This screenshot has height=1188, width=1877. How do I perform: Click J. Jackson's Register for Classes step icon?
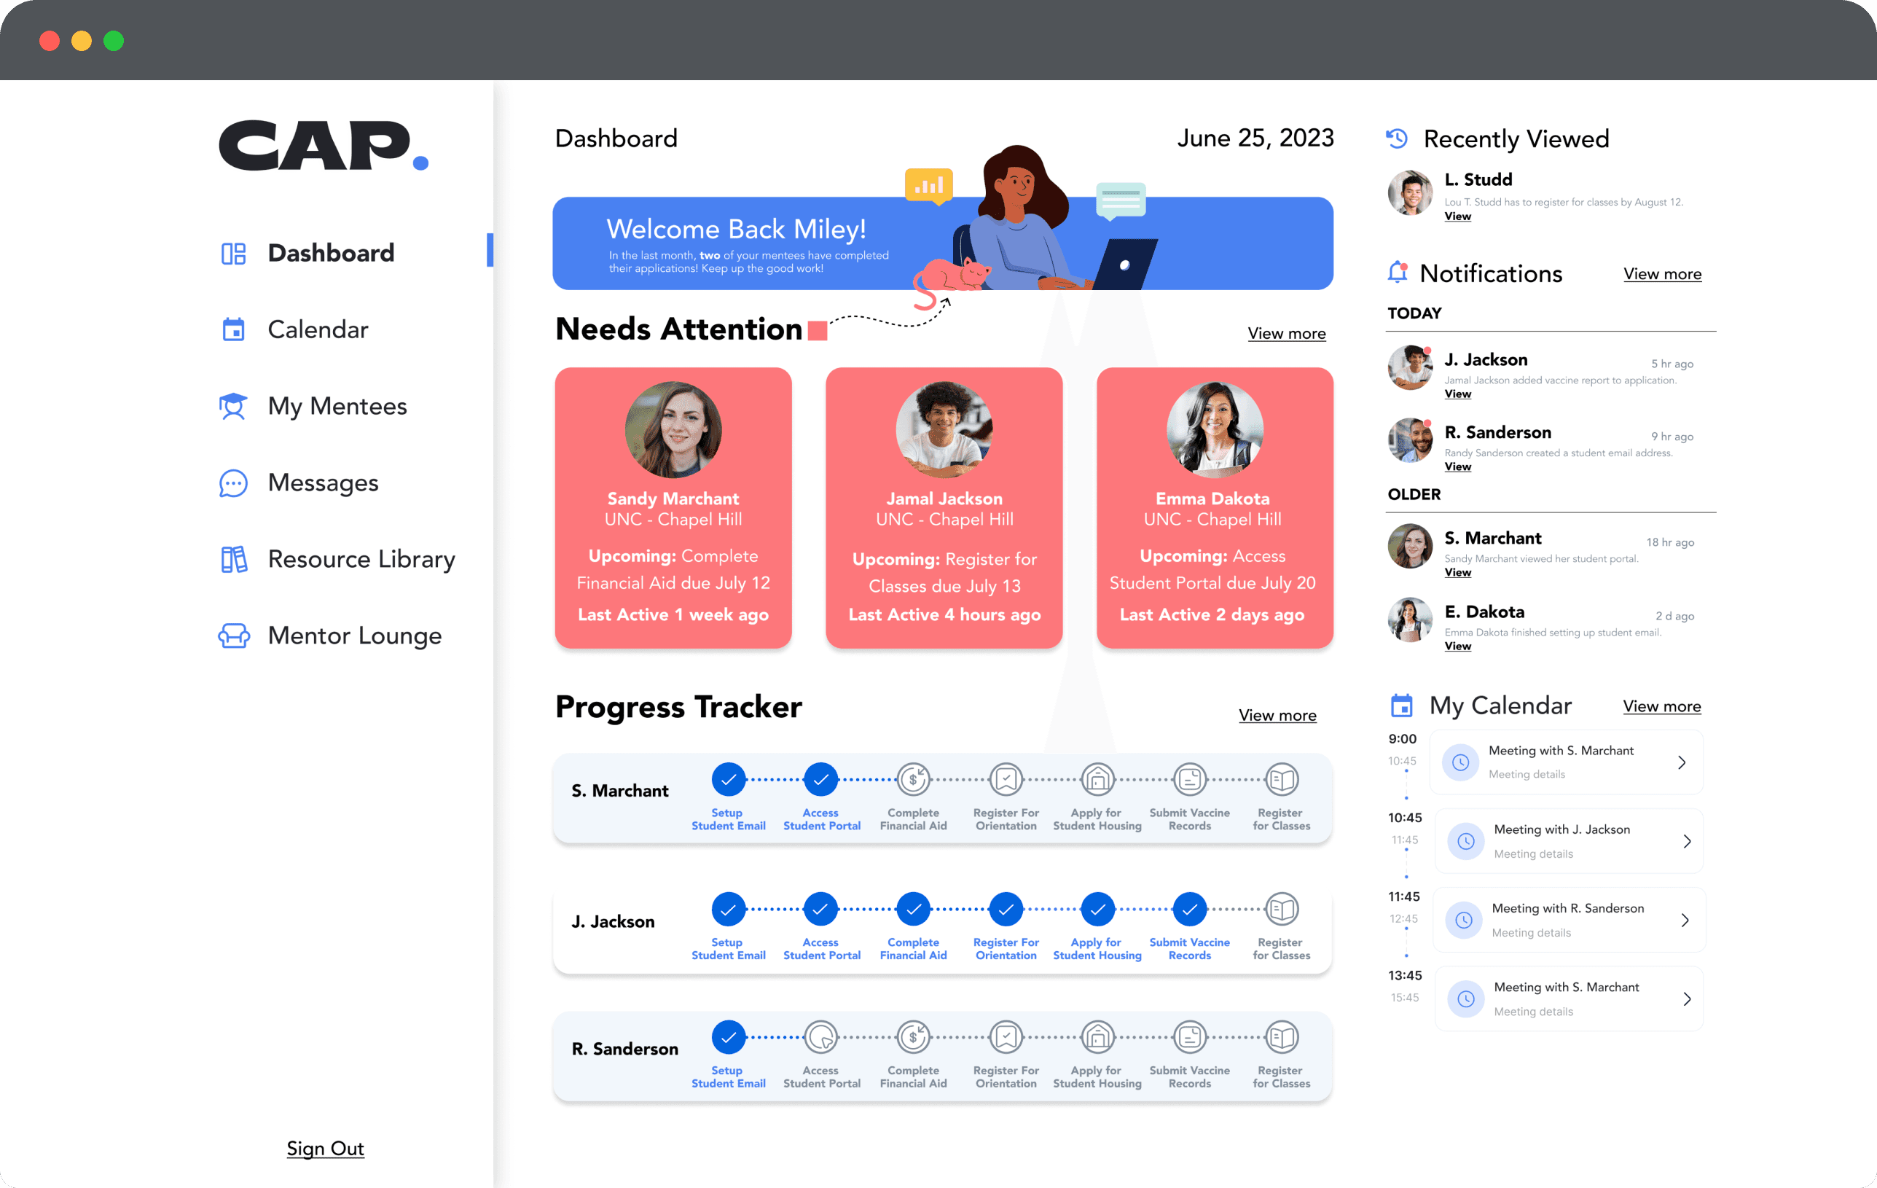[x=1282, y=908]
